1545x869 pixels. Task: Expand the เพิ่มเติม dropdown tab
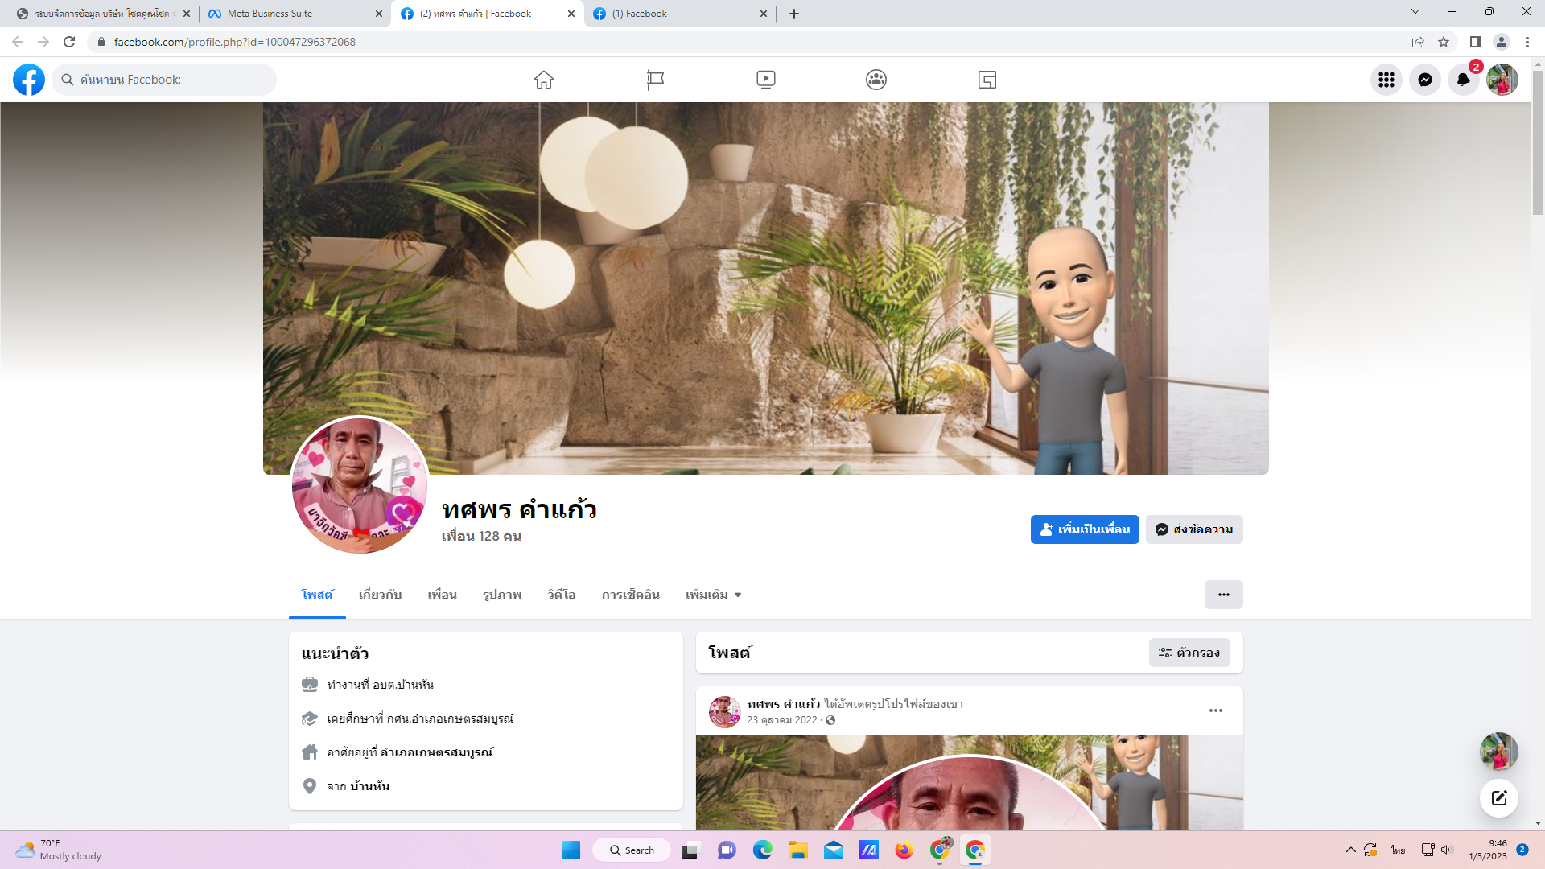[x=713, y=595]
